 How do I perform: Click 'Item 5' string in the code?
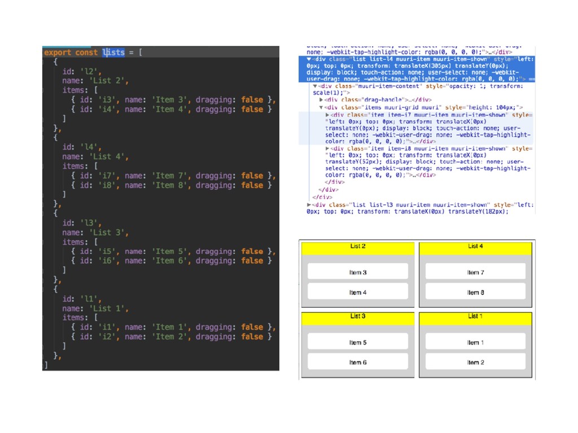[171, 251]
